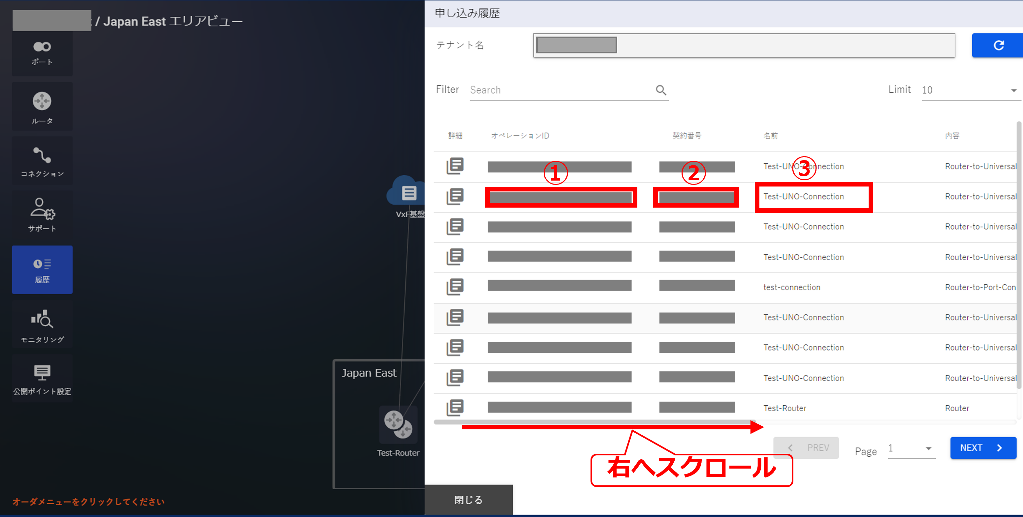Screen dimensions: 1023x517
Task: Click the 閉じる (Close) button
Action: click(x=468, y=500)
